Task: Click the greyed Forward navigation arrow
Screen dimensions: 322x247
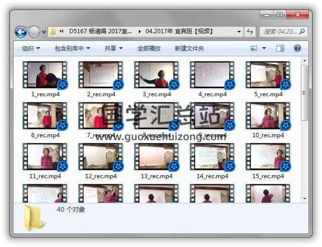Action: 34,32
